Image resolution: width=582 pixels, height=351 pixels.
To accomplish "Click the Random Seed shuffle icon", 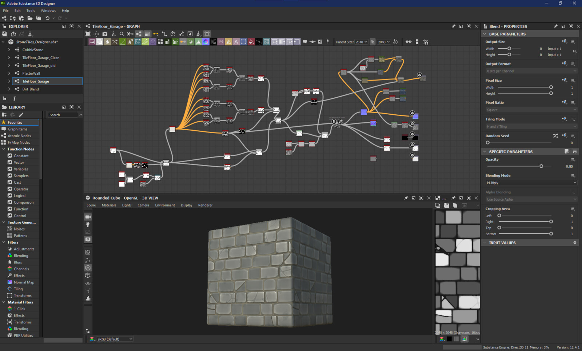I will click(555, 136).
